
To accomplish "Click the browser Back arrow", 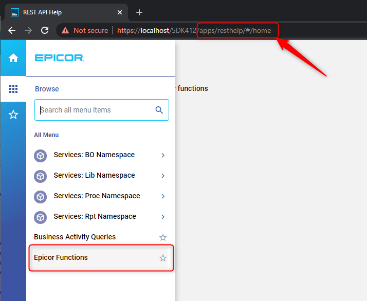I will (12, 30).
